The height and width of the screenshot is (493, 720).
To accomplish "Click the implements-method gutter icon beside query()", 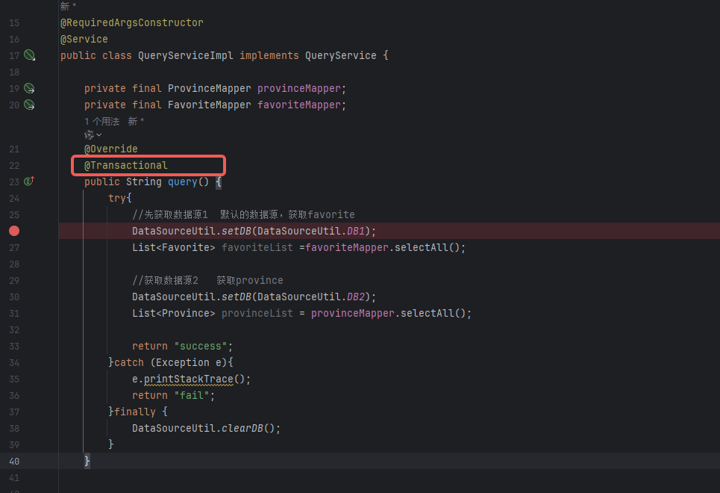I will (29, 182).
